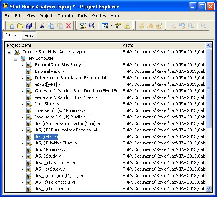Screen dimensions: 217x197
Task: Click the Project Items column header
Action: coord(63,45)
